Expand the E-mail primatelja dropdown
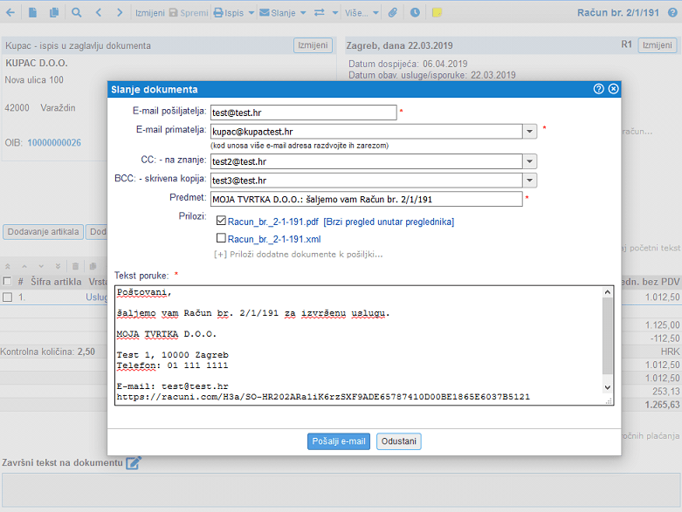 tap(529, 131)
